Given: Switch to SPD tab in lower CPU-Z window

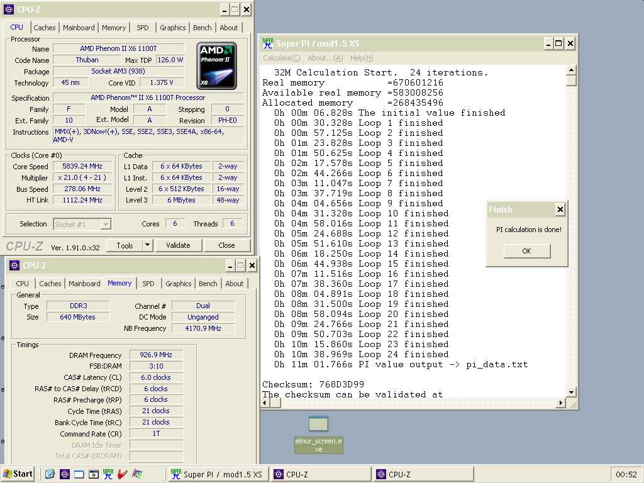Looking at the screenshot, I should tap(148, 284).
